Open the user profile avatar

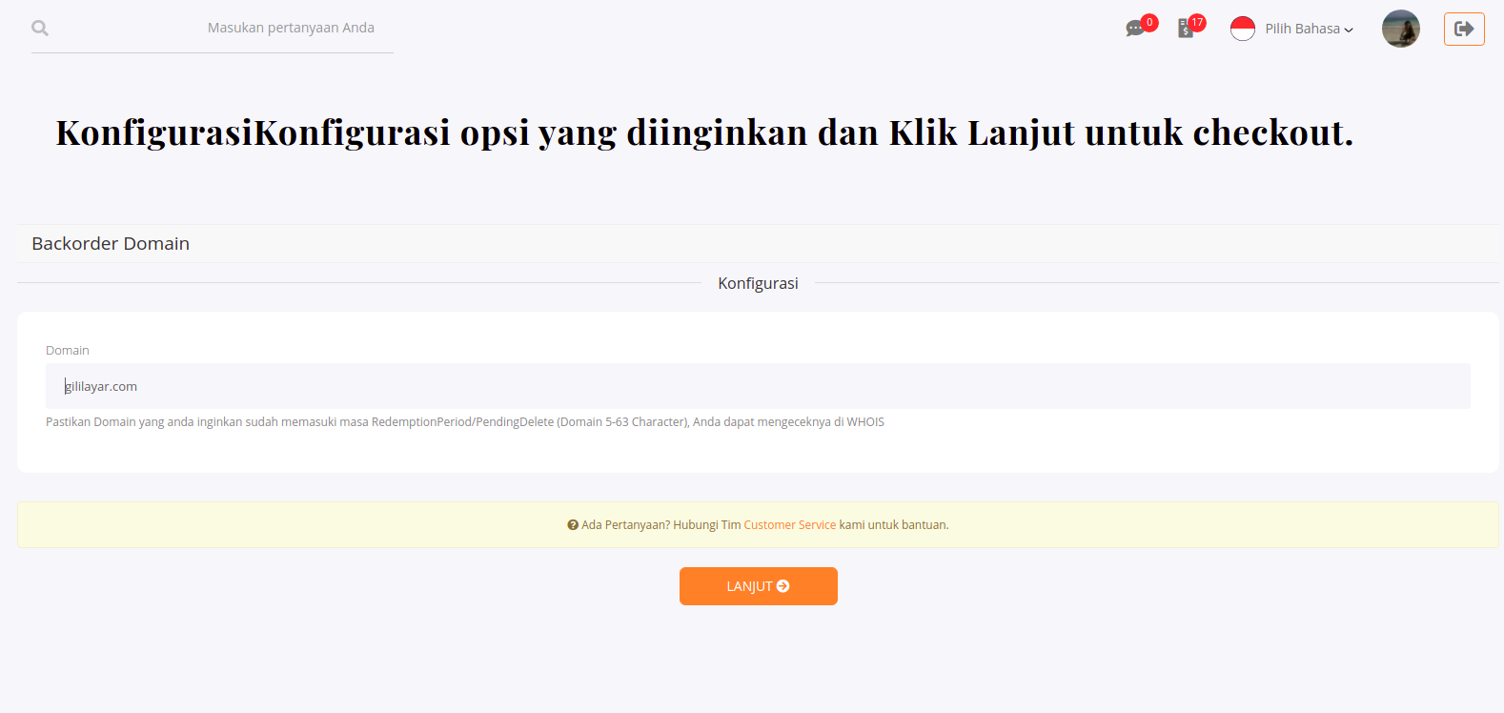pyautogui.click(x=1400, y=29)
